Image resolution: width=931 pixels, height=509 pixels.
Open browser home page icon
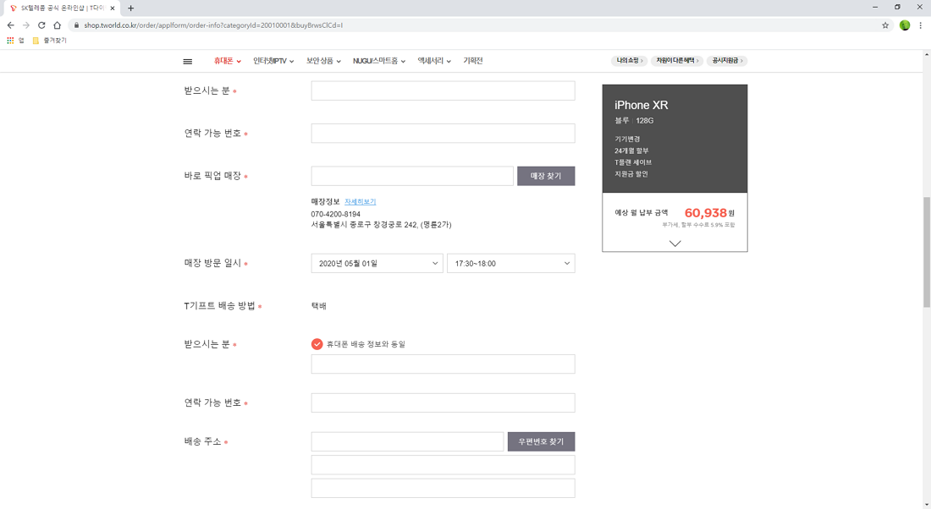pyautogui.click(x=57, y=25)
